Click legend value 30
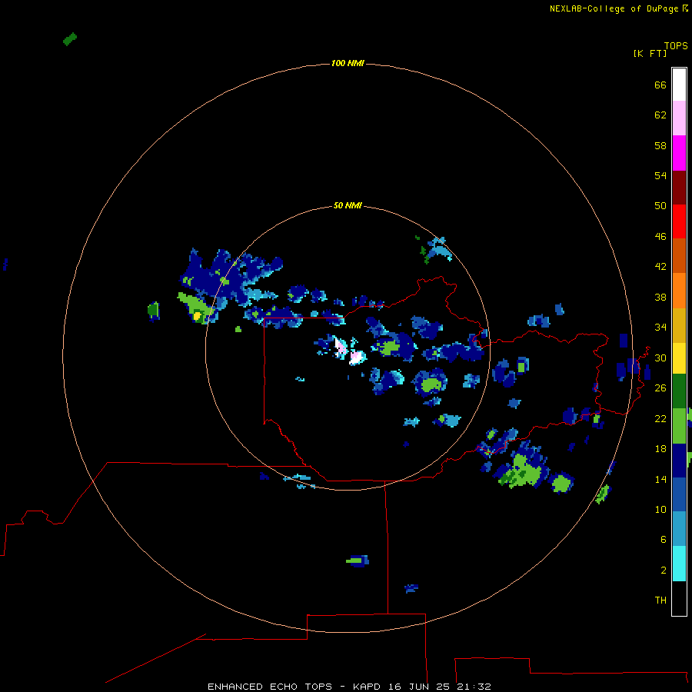Viewport: 692px width, 692px height. point(660,358)
